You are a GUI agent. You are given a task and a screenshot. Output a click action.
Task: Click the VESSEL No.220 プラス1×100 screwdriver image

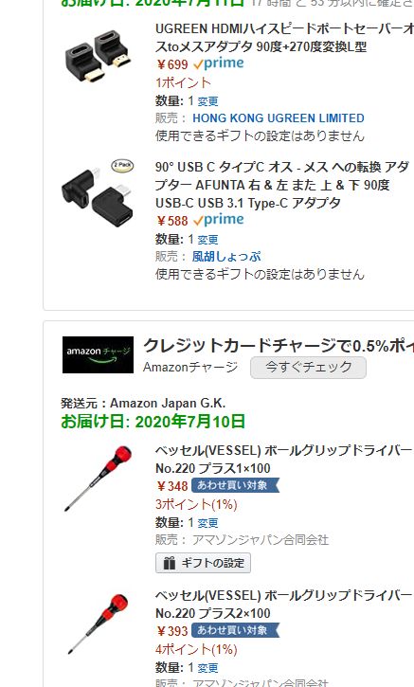(x=99, y=479)
